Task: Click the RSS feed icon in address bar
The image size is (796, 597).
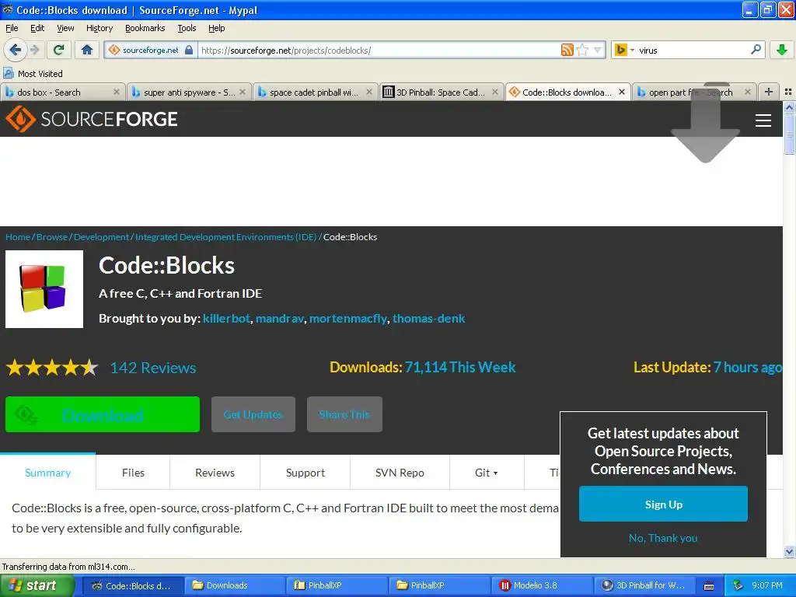Action: [x=567, y=50]
